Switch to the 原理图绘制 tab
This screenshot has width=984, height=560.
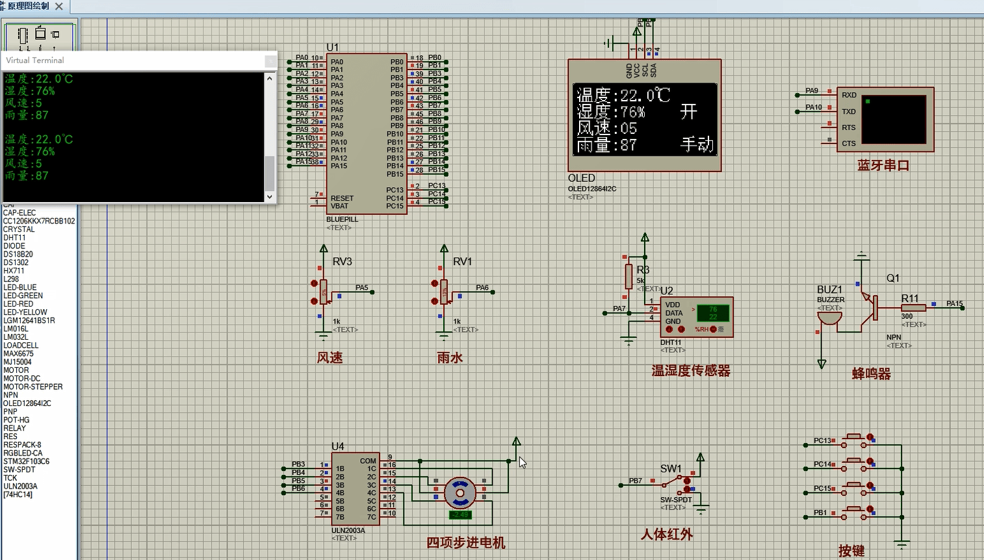tap(28, 6)
